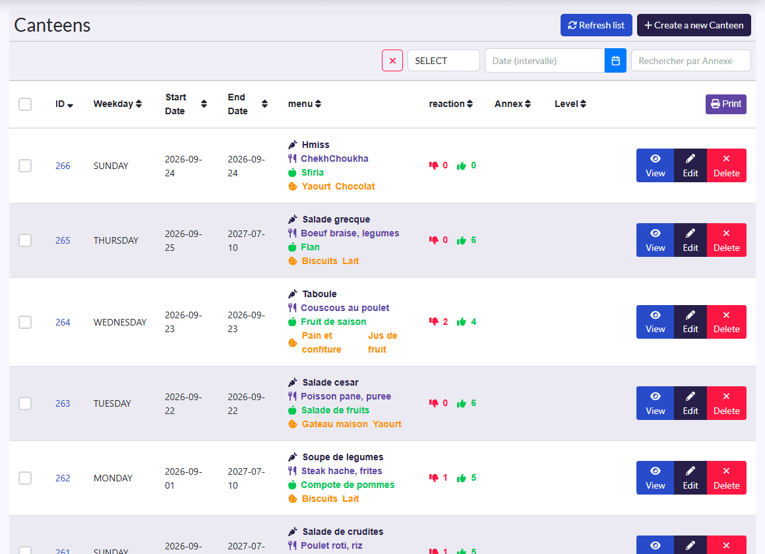View the MONDAY canteen 262
The image size is (765, 554).
[x=656, y=478]
